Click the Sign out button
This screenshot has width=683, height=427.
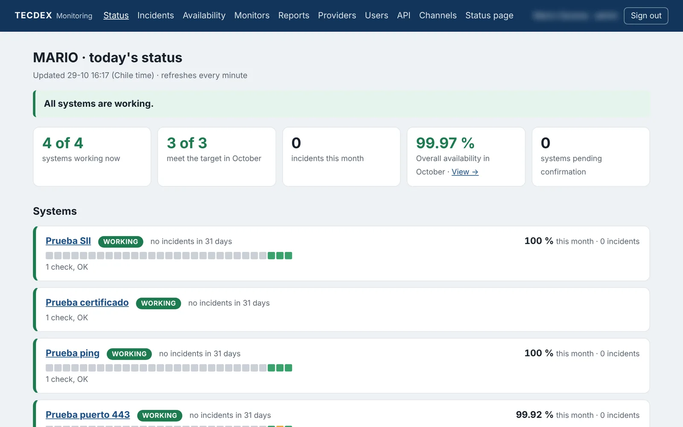(646, 16)
